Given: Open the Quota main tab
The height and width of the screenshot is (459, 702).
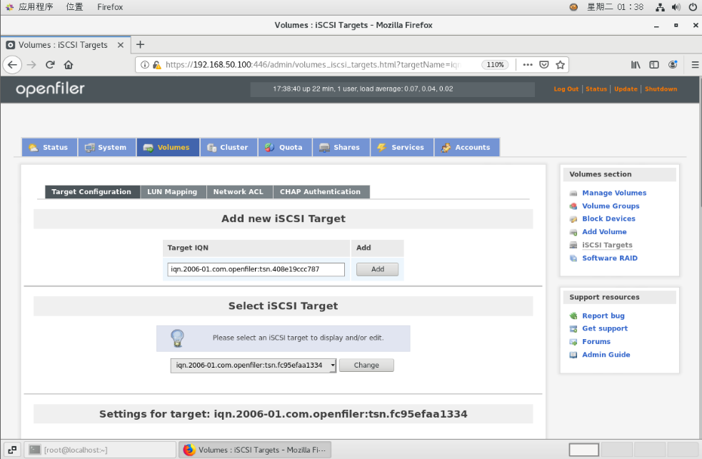Looking at the screenshot, I should (x=285, y=147).
